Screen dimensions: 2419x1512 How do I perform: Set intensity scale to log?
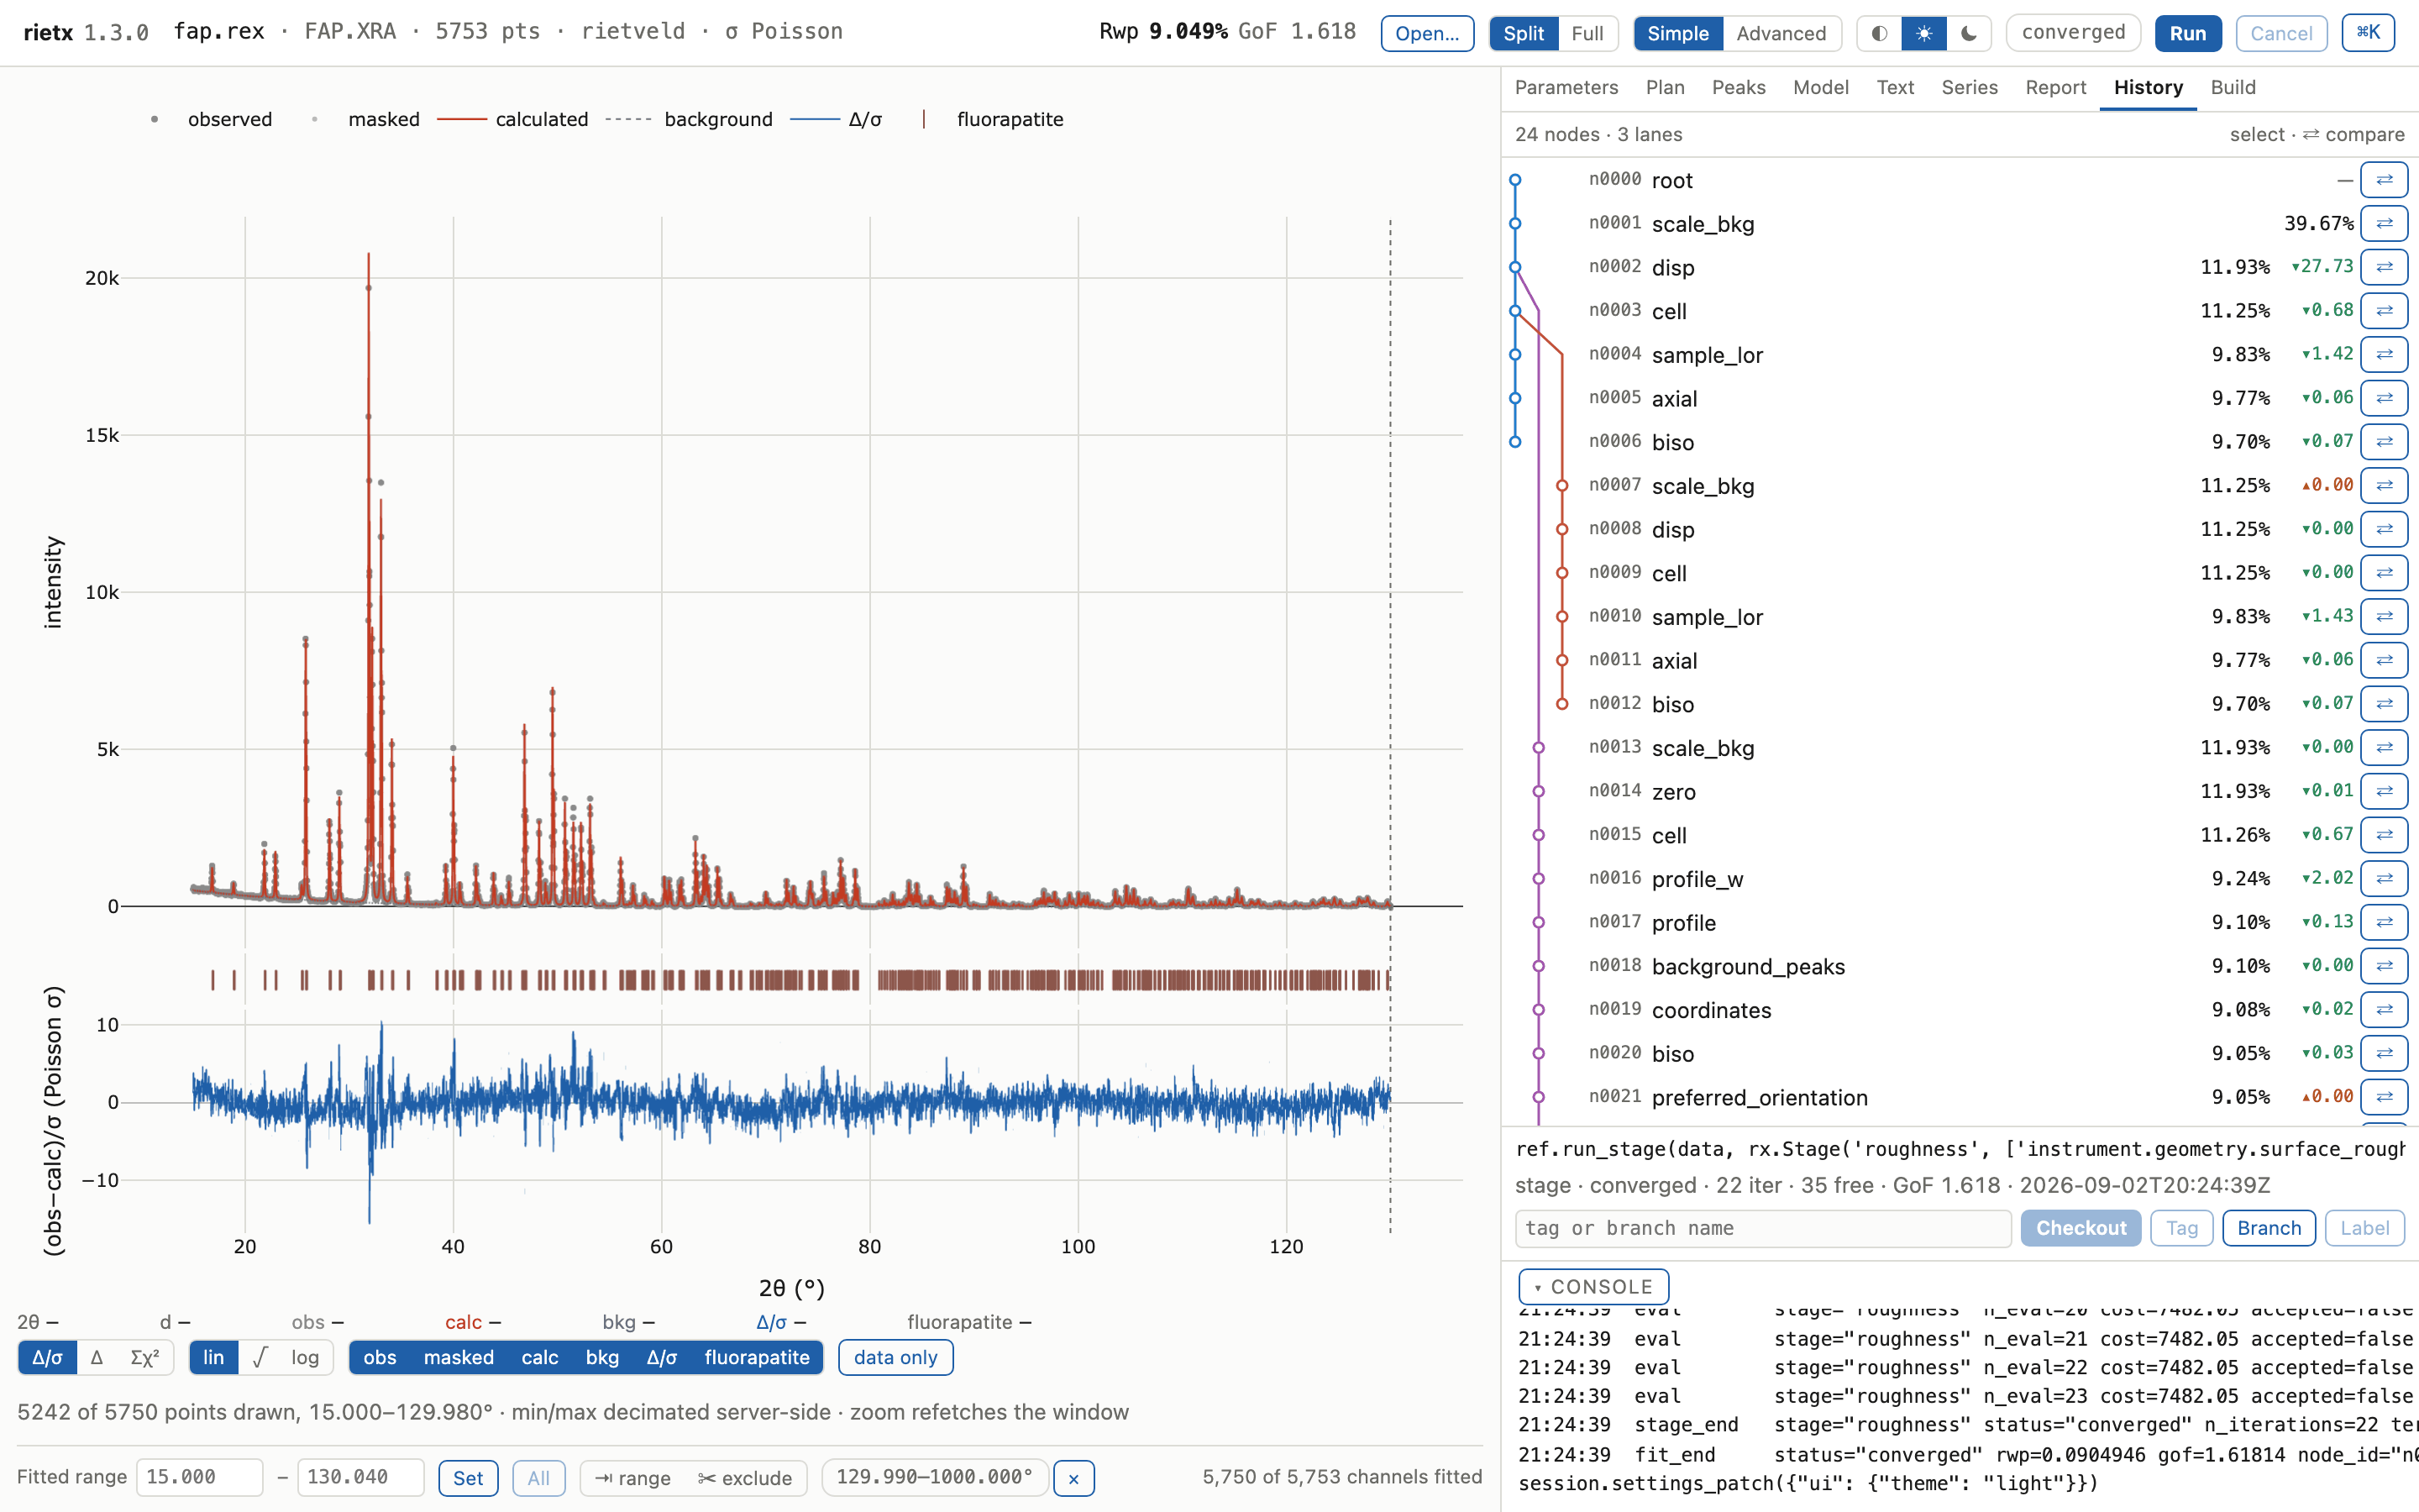[305, 1357]
